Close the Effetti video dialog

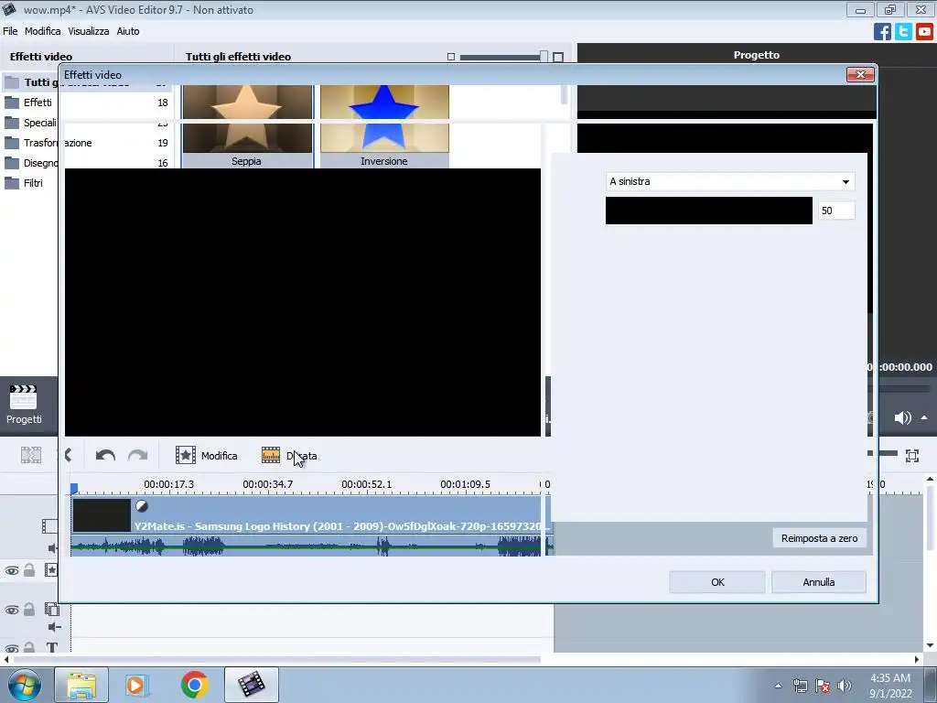(860, 74)
